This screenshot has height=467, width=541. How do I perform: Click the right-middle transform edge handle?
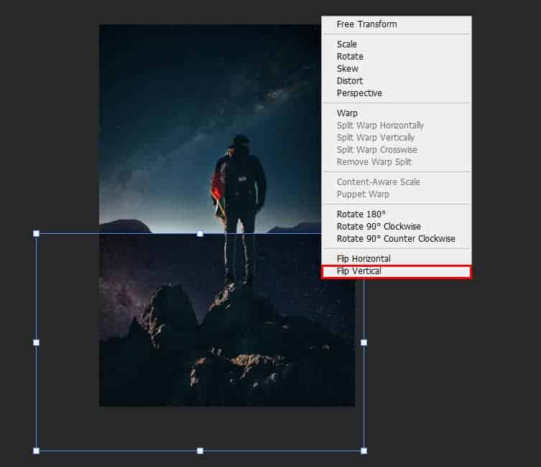364,343
